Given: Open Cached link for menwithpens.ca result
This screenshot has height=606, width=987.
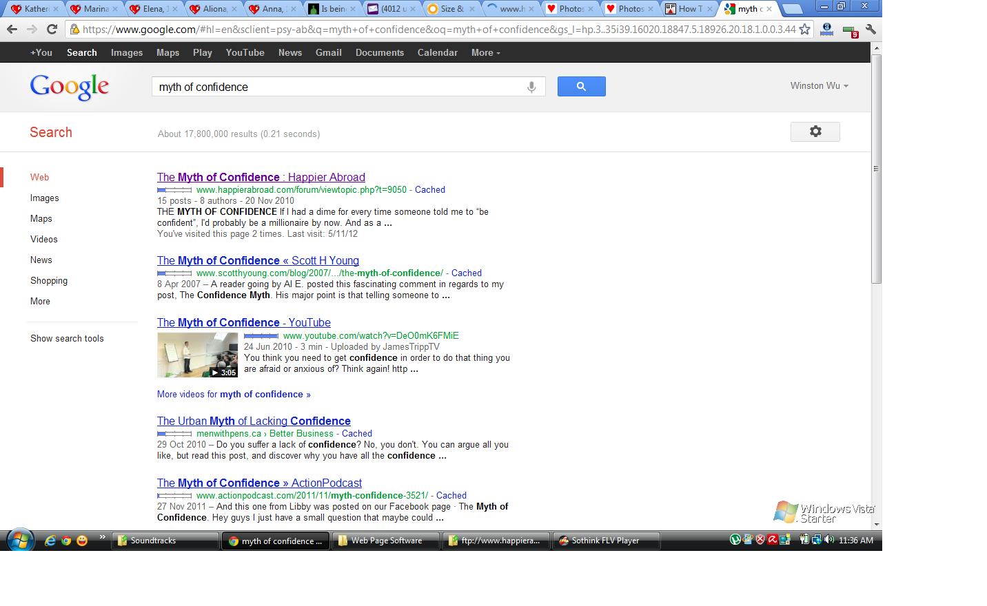Looking at the screenshot, I should pos(357,433).
